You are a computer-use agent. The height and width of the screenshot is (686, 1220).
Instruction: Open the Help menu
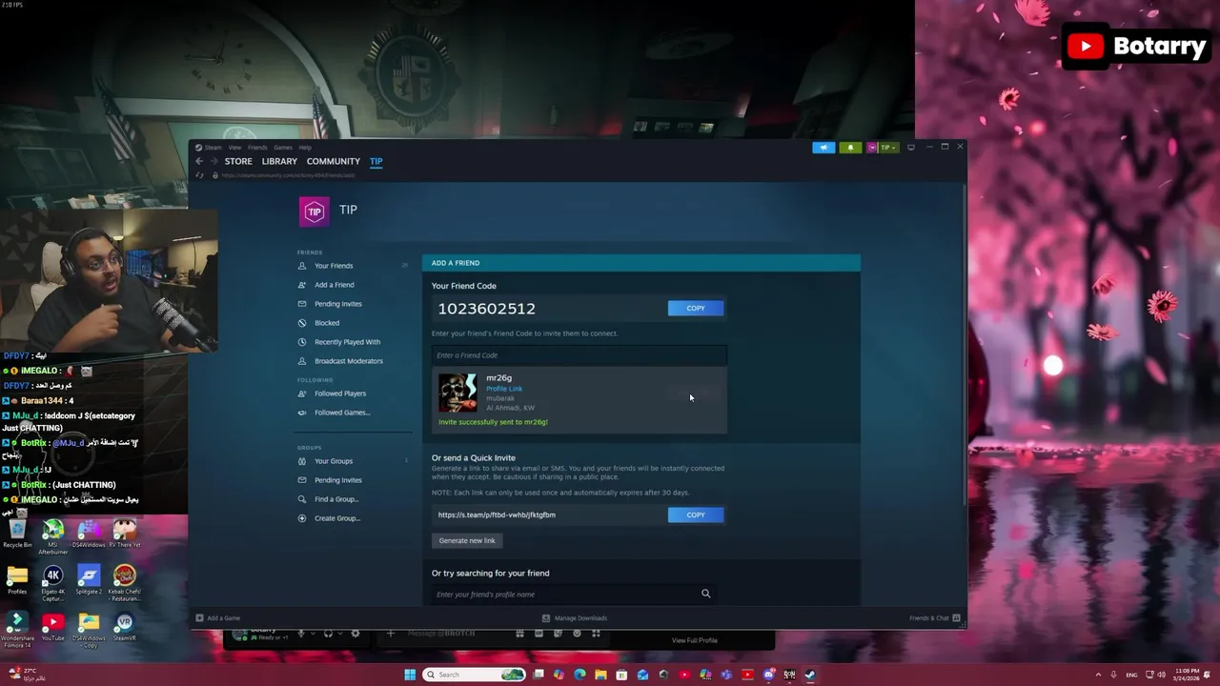(x=305, y=148)
